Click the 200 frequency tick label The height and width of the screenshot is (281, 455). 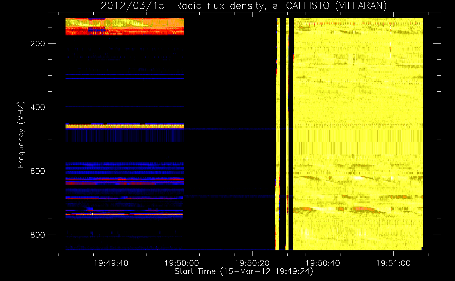pos(38,44)
